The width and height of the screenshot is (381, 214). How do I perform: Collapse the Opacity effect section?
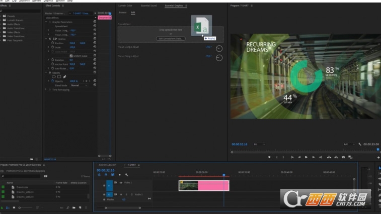pyautogui.click(x=46, y=72)
